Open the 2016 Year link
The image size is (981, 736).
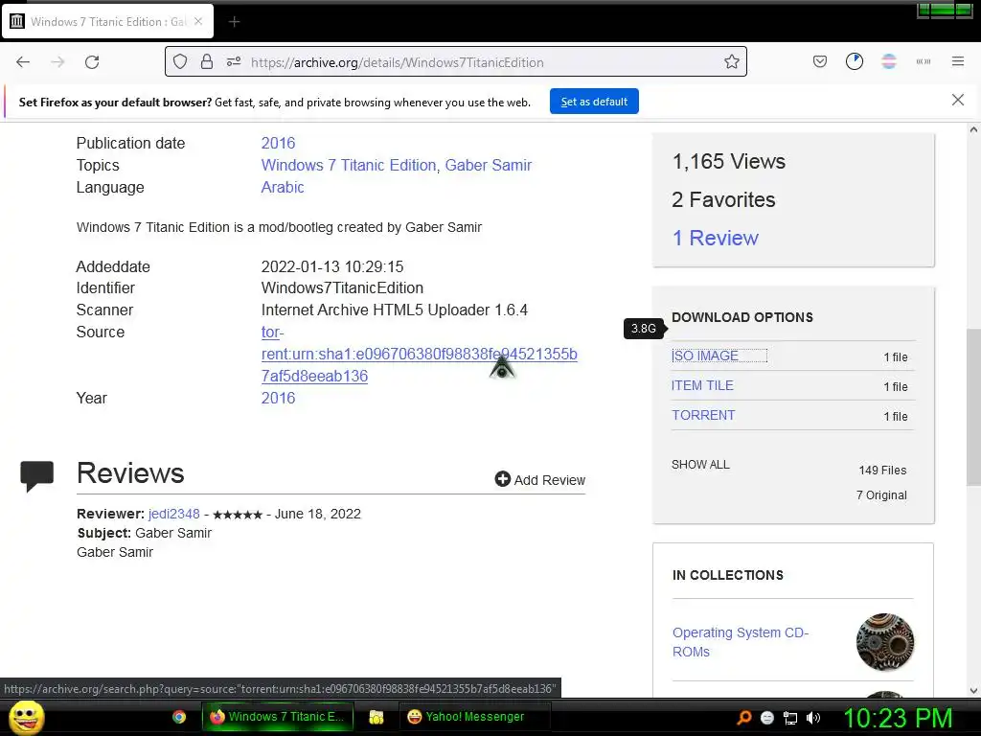coord(278,398)
